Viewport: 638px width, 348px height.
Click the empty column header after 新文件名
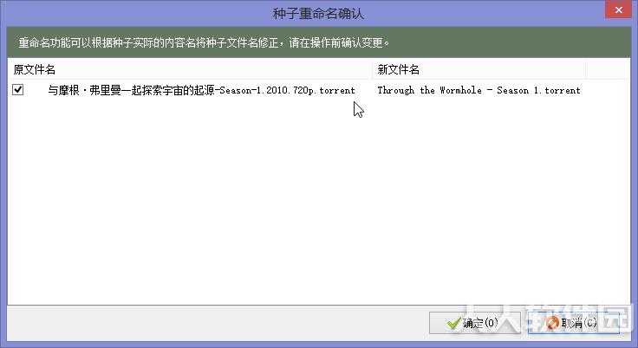608,69
